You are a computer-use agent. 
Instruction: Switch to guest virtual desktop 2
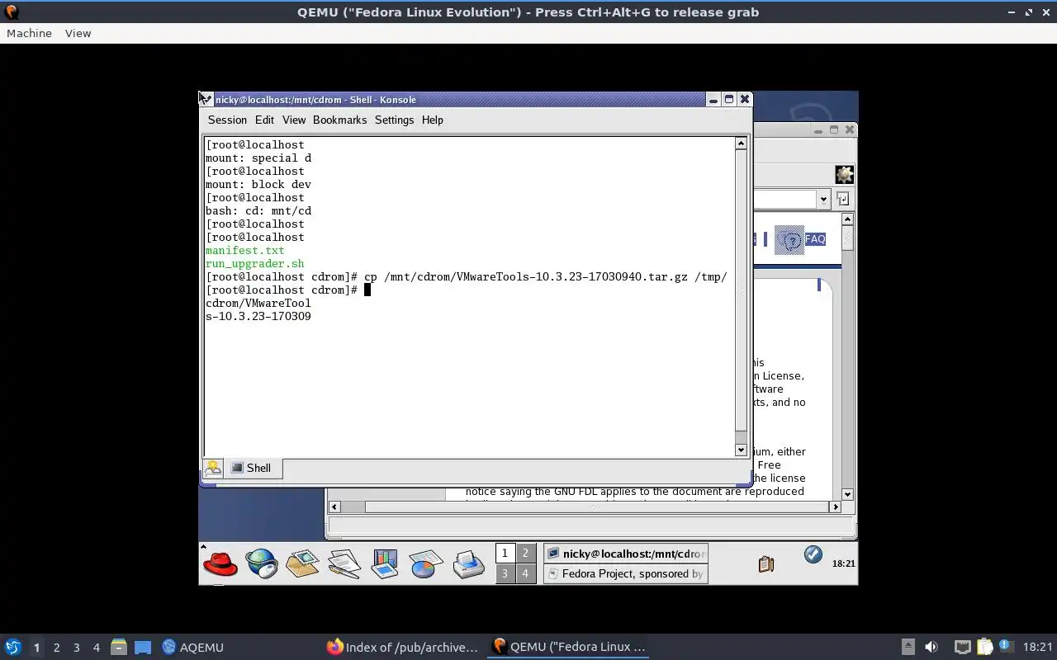(524, 553)
